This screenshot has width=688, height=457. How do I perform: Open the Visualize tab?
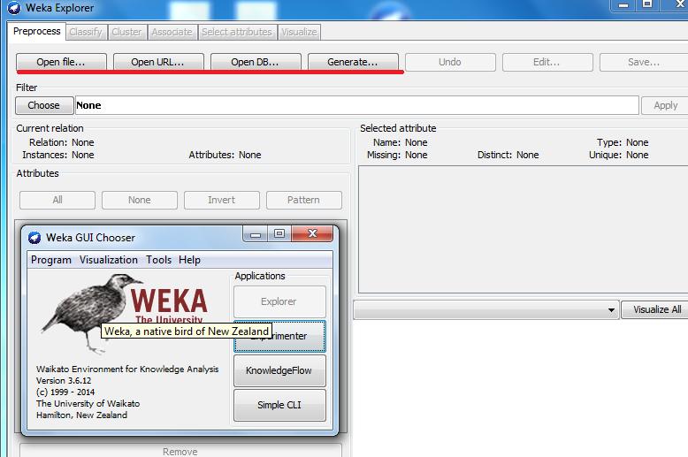pyautogui.click(x=299, y=32)
